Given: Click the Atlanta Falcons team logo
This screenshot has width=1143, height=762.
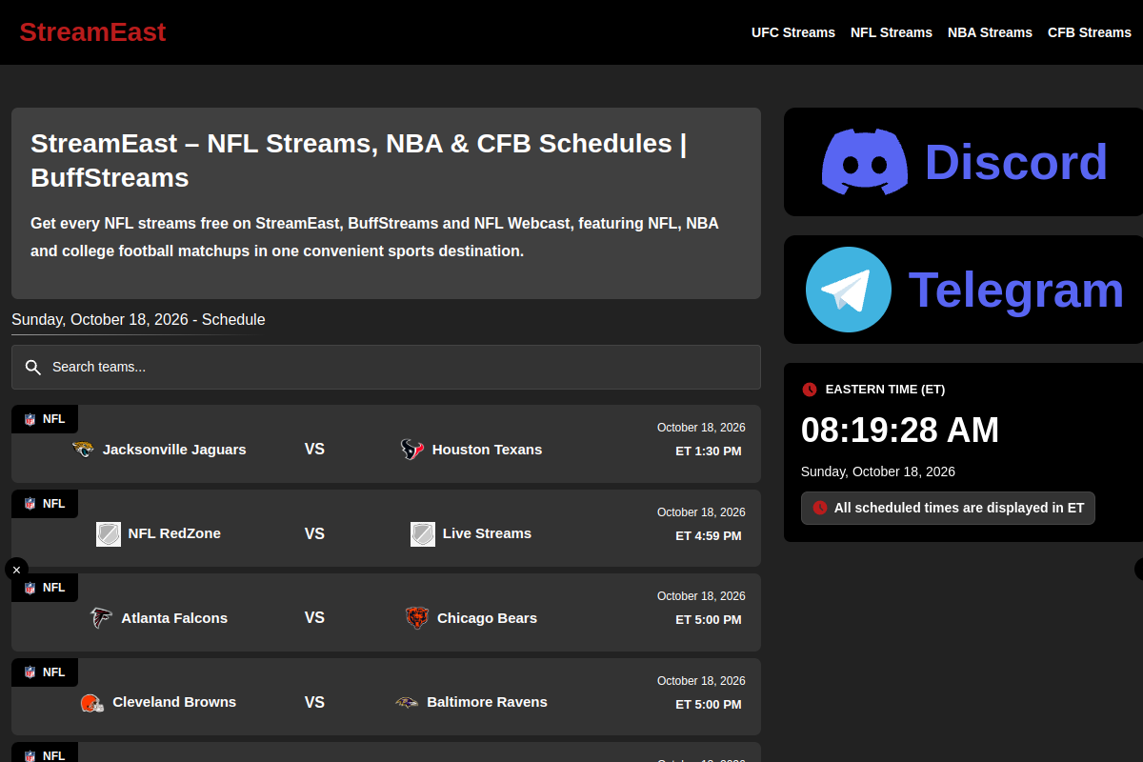Looking at the screenshot, I should (x=101, y=618).
